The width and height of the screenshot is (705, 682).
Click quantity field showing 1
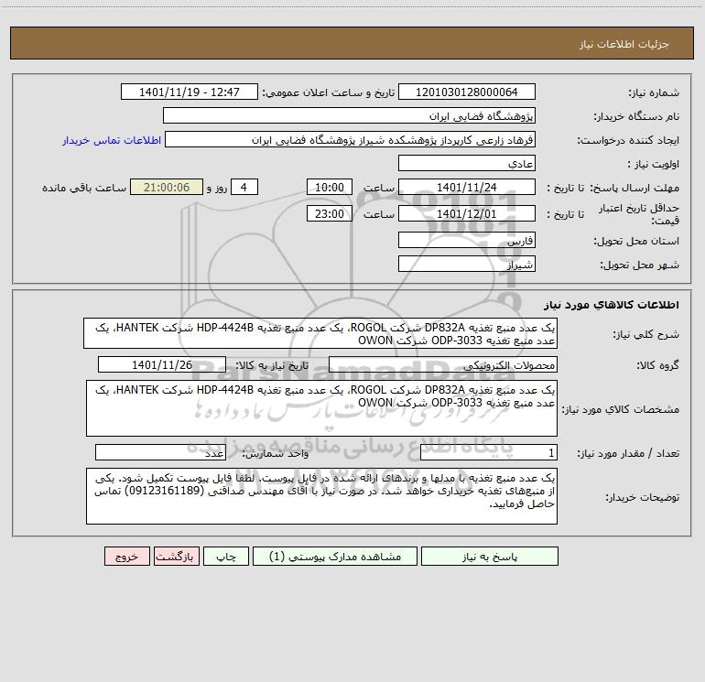pyautogui.click(x=489, y=453)
